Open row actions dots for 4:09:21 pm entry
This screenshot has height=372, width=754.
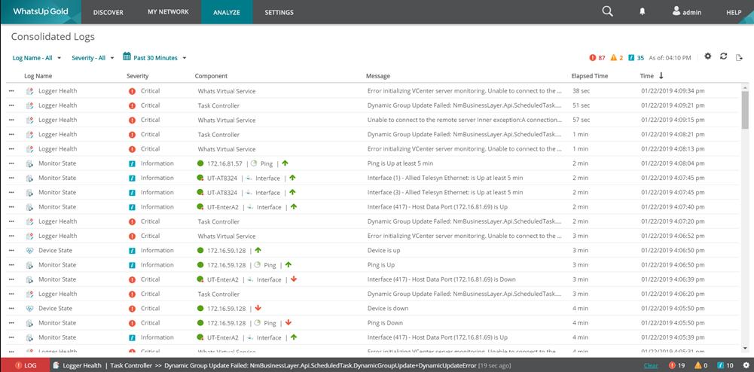click(x=11, y=105)
